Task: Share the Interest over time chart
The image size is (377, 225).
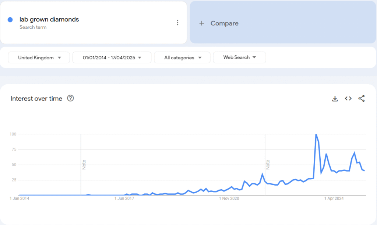Action: click(x=362, y=98)
